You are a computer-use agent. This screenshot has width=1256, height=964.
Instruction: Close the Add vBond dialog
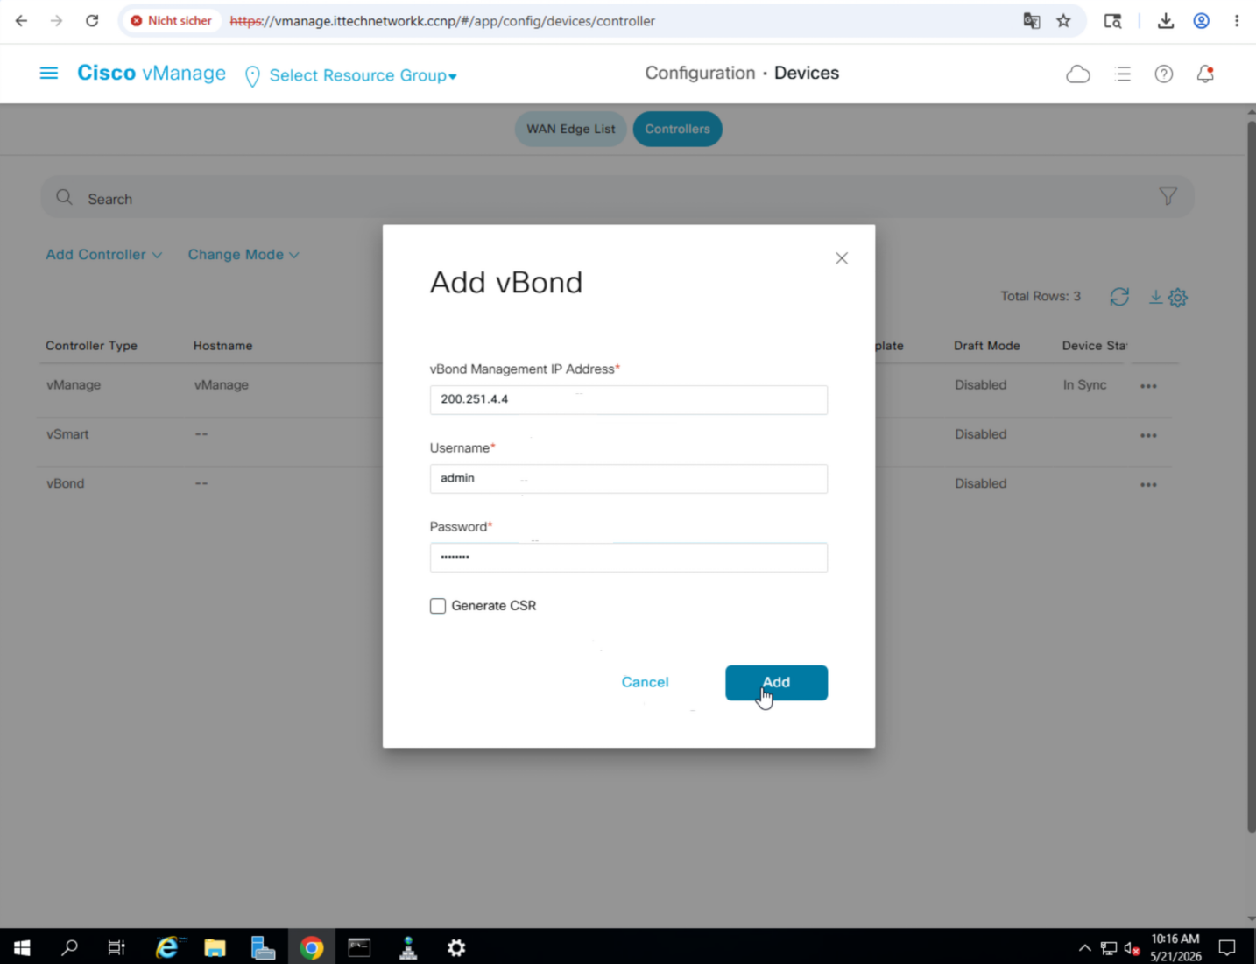(842, 258)
